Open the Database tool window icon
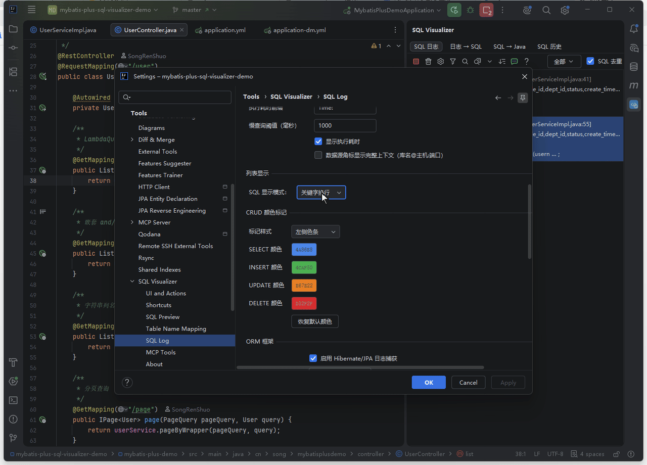The height and width of the screenshot is (465, 647). tap(634, 67)
